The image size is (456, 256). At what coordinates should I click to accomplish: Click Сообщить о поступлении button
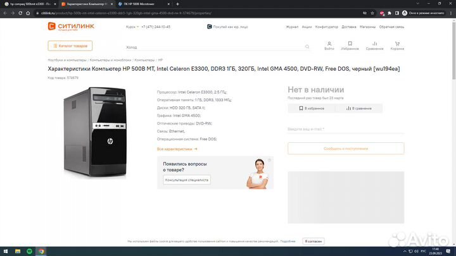(x=346, y=149)
